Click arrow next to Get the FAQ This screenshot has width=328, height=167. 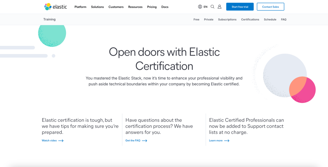(145, 141)
